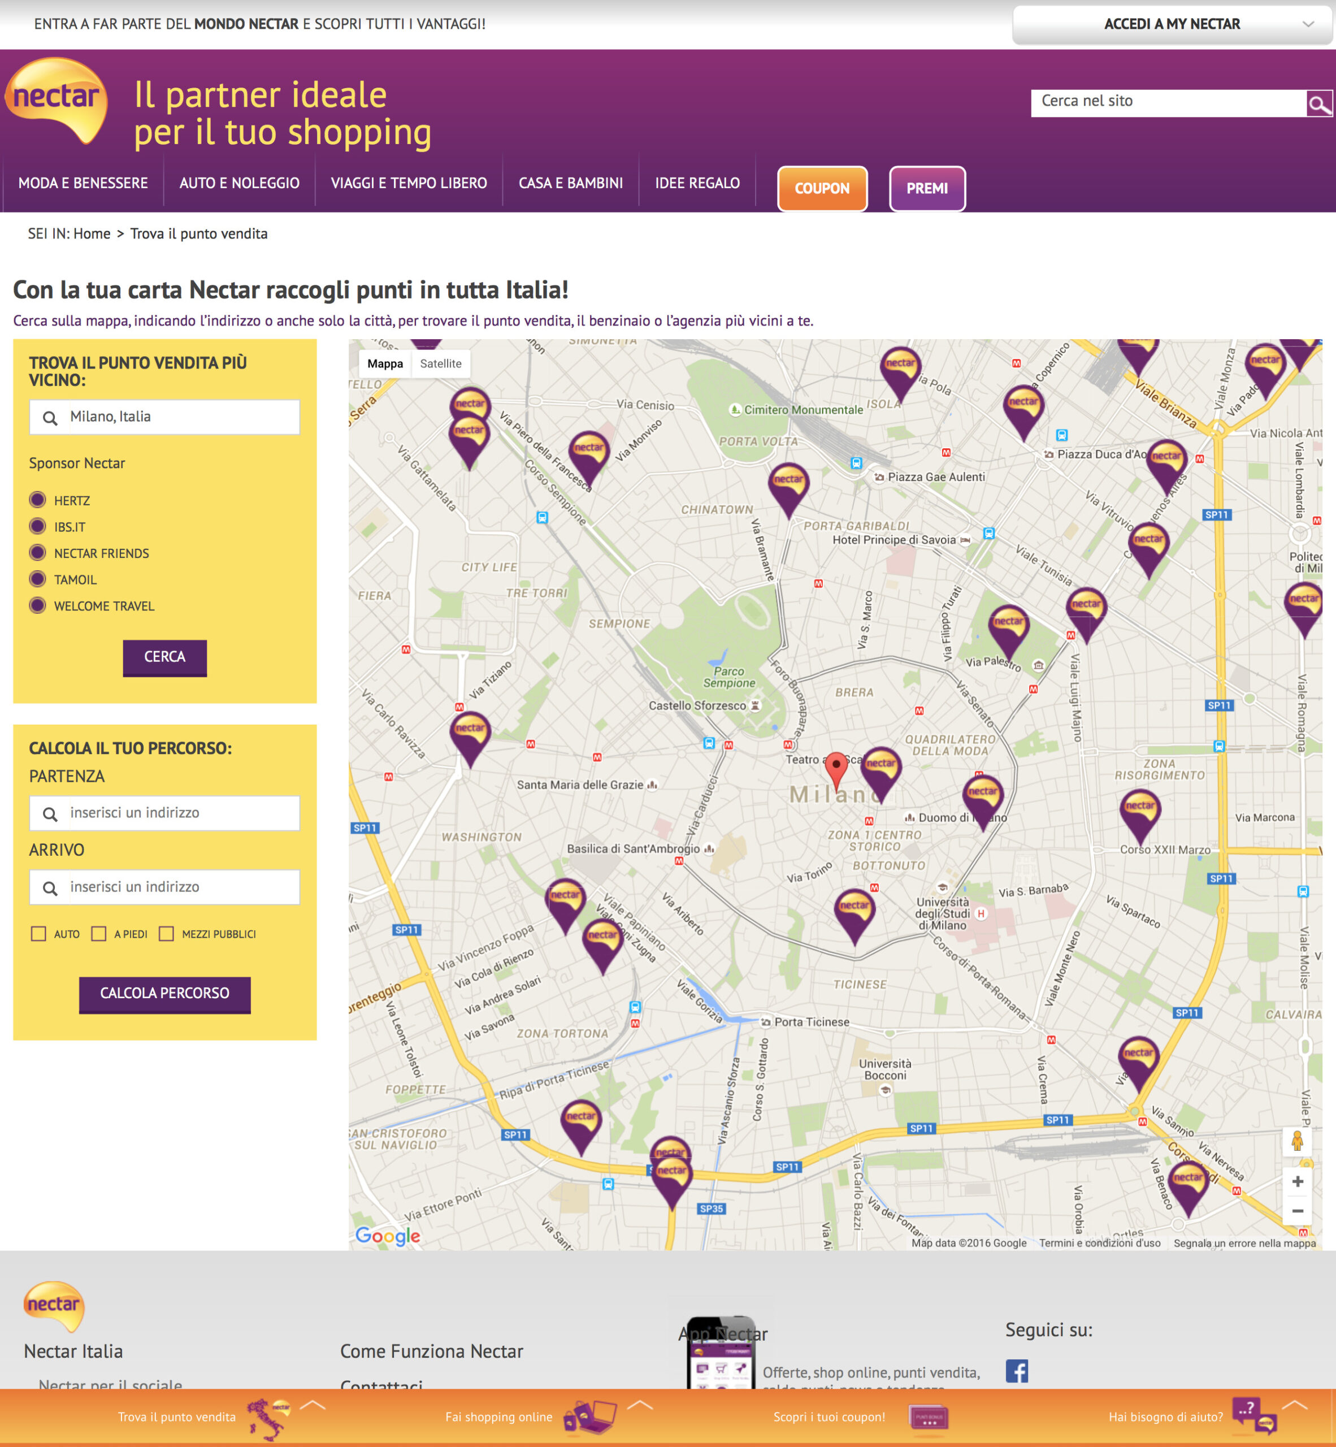Switch the map to Satellite view

[x=440, y=364]
